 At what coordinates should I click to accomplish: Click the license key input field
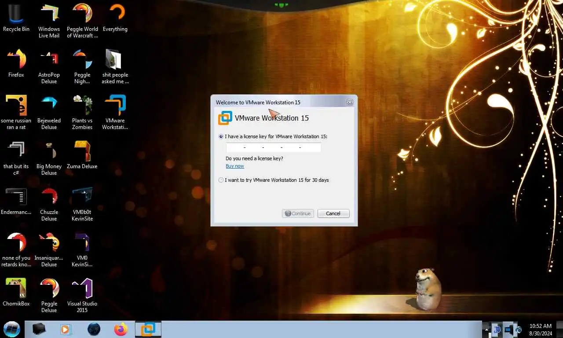point(273,147)
